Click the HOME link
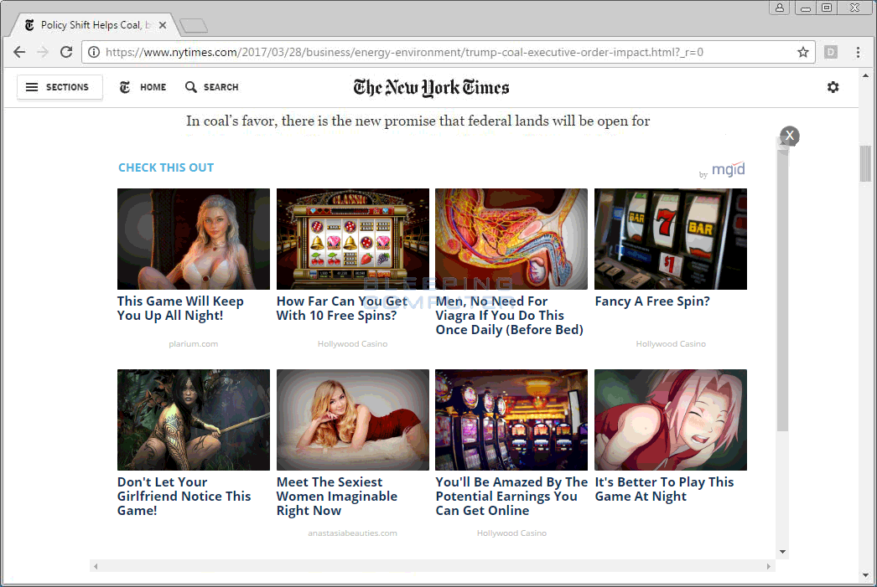This screenshot has height=587, width=877. click(x=153, y=87)
